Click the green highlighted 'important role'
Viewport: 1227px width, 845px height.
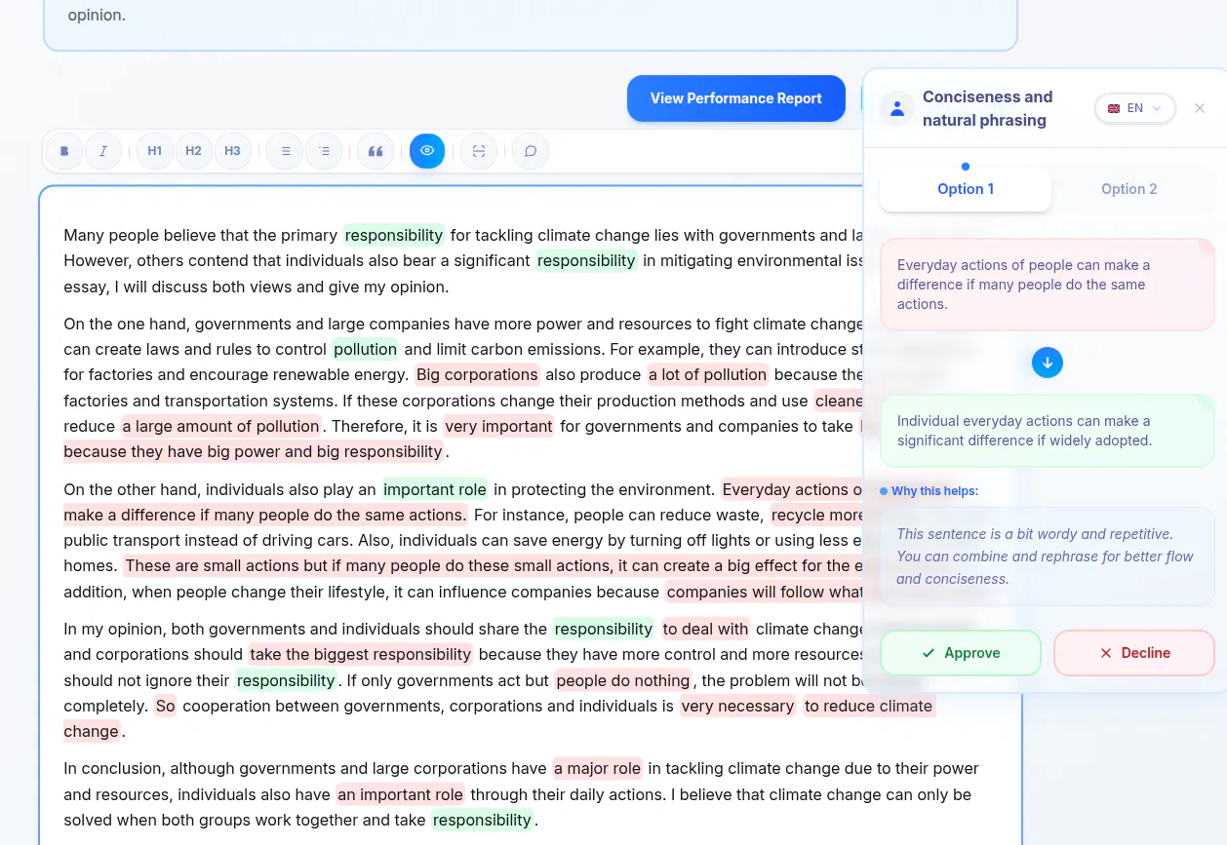pyautogui.click(x=434, y=489)
